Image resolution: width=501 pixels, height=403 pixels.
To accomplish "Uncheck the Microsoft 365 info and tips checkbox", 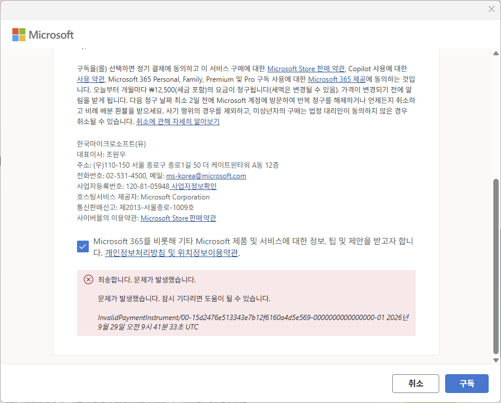I will click(x=83, y=247).
